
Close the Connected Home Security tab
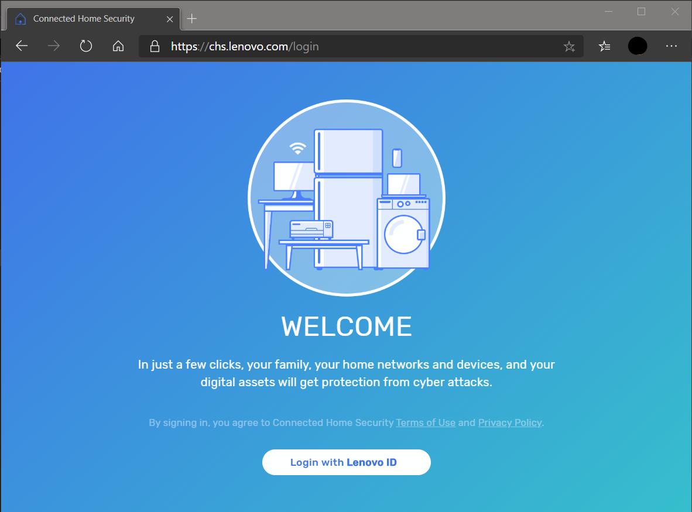[170, 19]
